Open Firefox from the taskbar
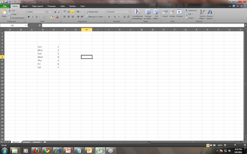The width and height of the screenshot is (247, 154). pos(36,151)
